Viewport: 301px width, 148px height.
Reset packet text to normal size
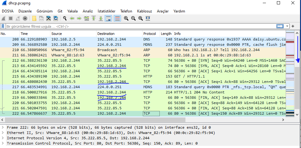141,18
